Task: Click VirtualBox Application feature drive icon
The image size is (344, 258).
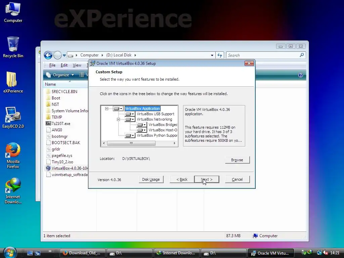Action: tap(118, 109)
